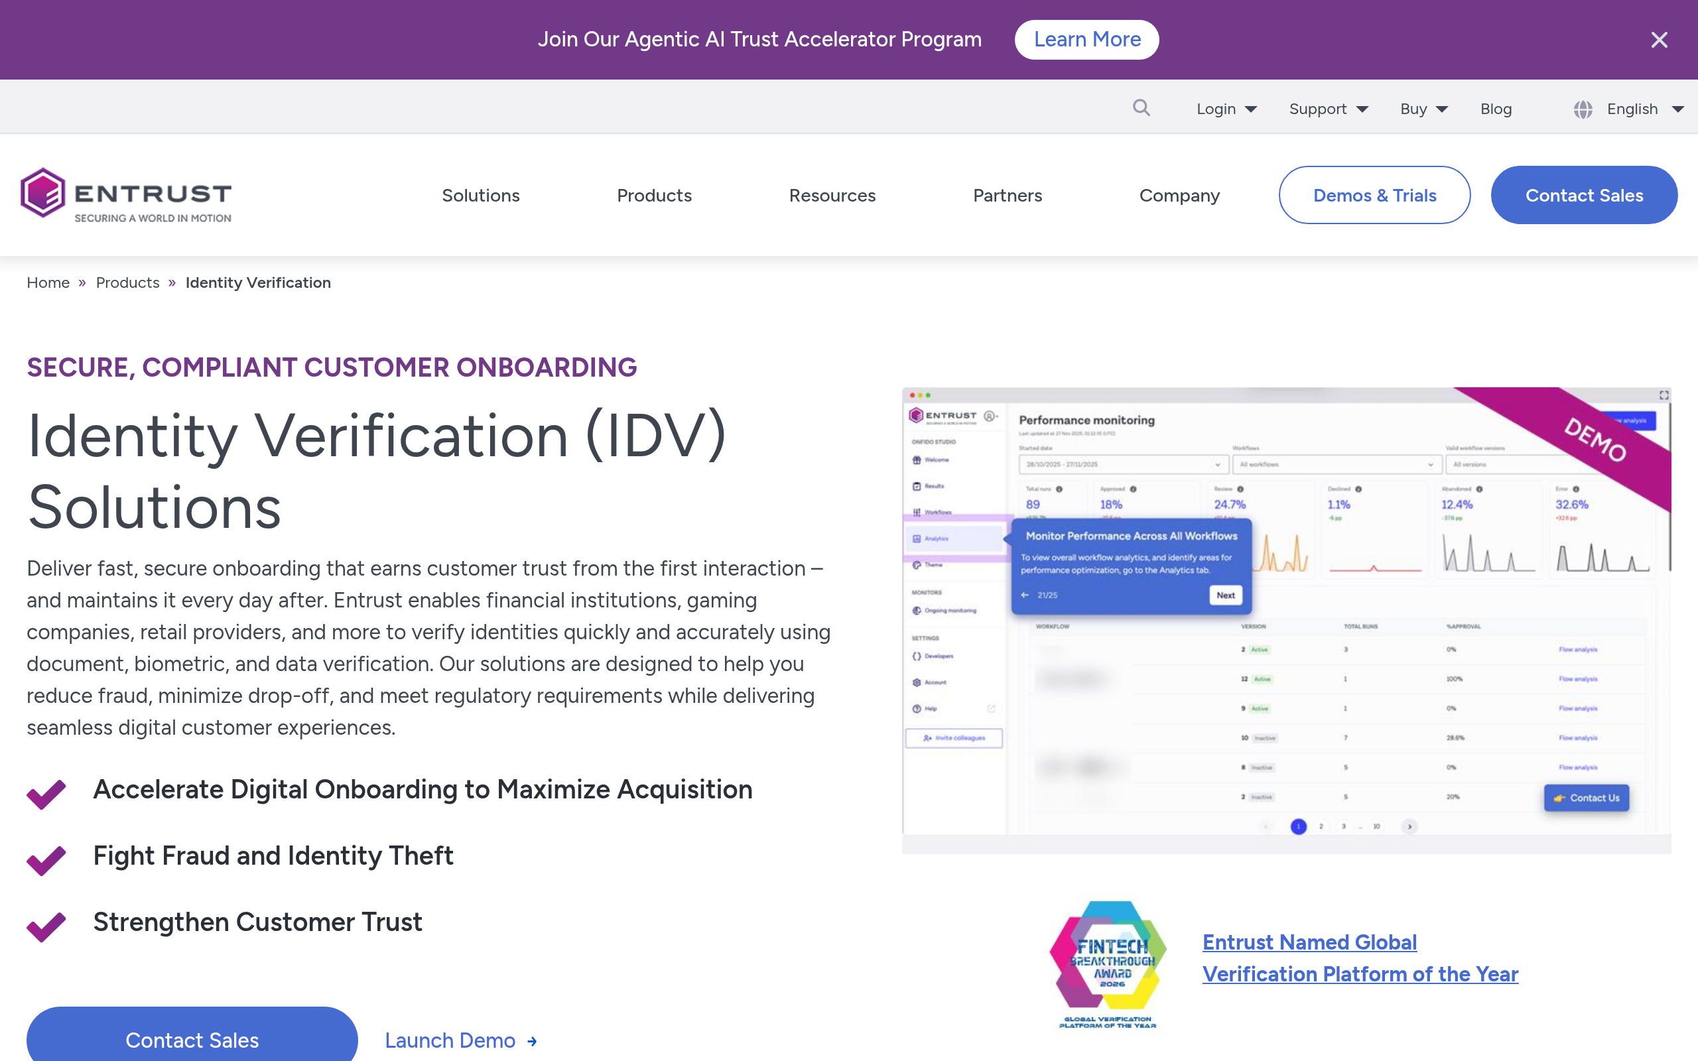The width and height of the screenshot is (1698, 1061).
Task: Click the 'Fight Fraud and Identity Theft' text
Action: coord(273,856)
